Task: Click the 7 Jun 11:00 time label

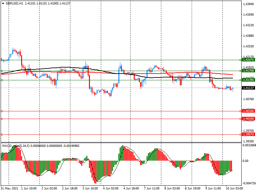Action: (152, 188)
